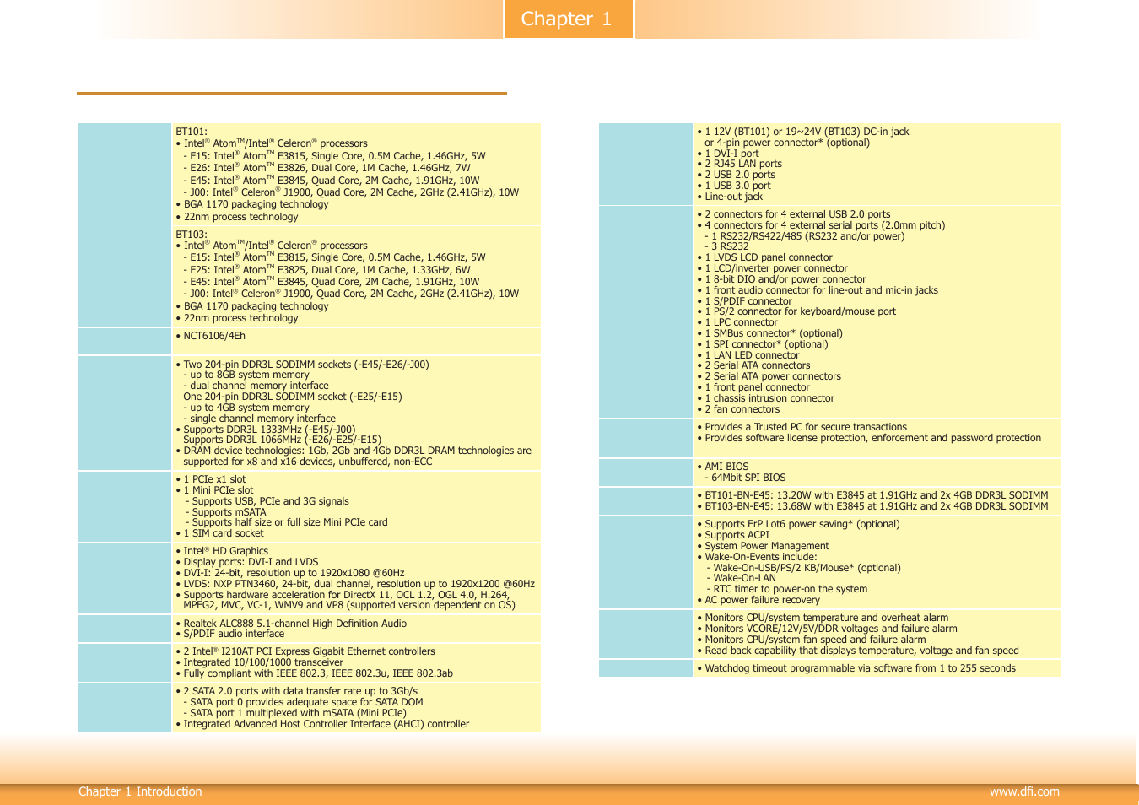Viewport: 1139px width, 805px height.
Task: Open the www.dfi.com footer link
Action: pyautogui.click(x=1024, y=791)
